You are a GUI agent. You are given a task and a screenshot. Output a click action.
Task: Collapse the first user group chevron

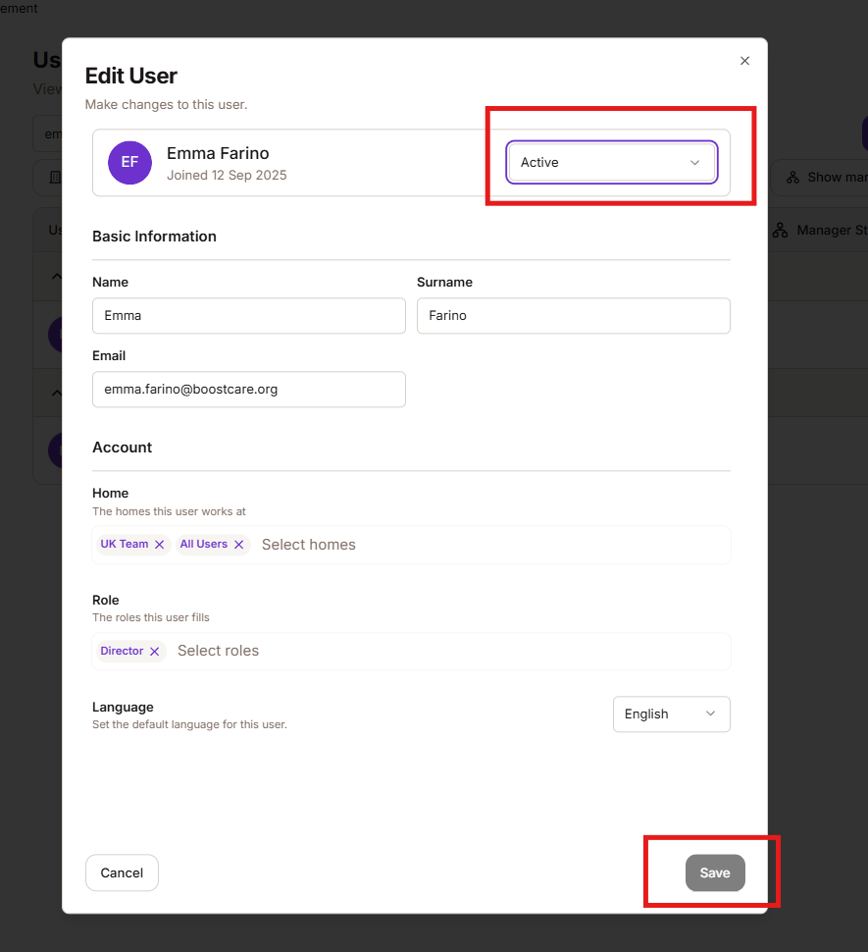click(x=55, y=278)
